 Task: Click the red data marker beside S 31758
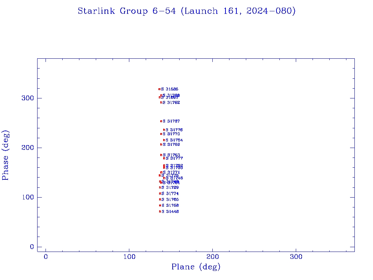click(160, 206)
